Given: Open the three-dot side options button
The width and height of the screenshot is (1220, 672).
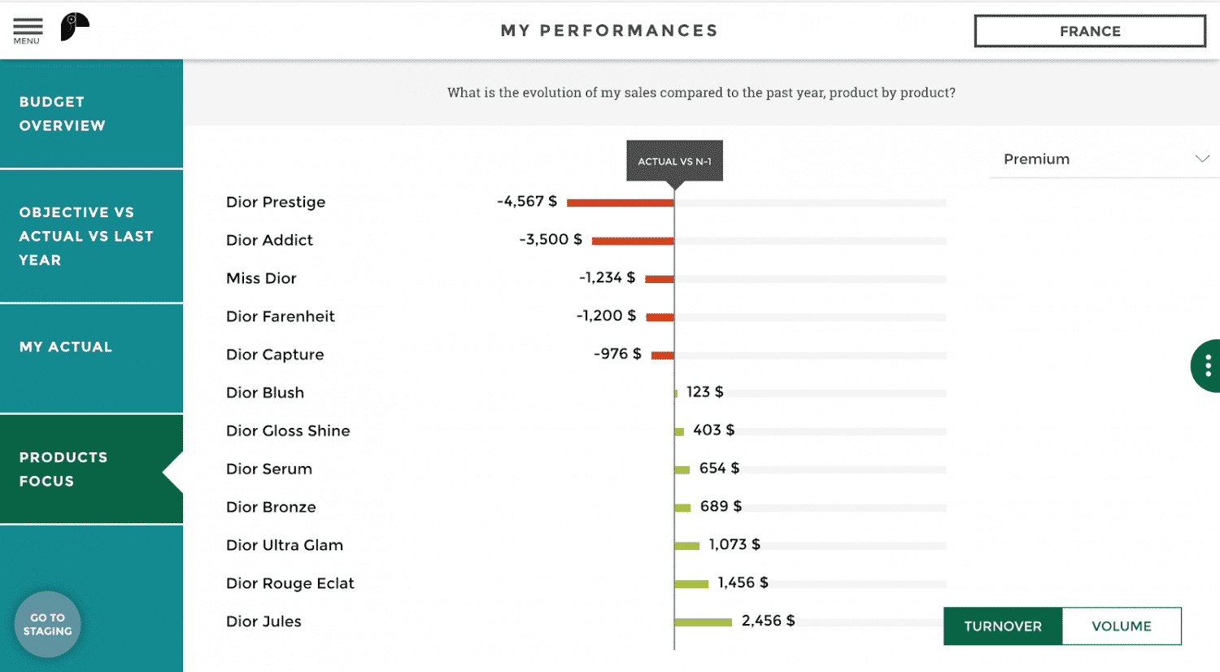Looking at the screenshot, I should [1207, 365].
